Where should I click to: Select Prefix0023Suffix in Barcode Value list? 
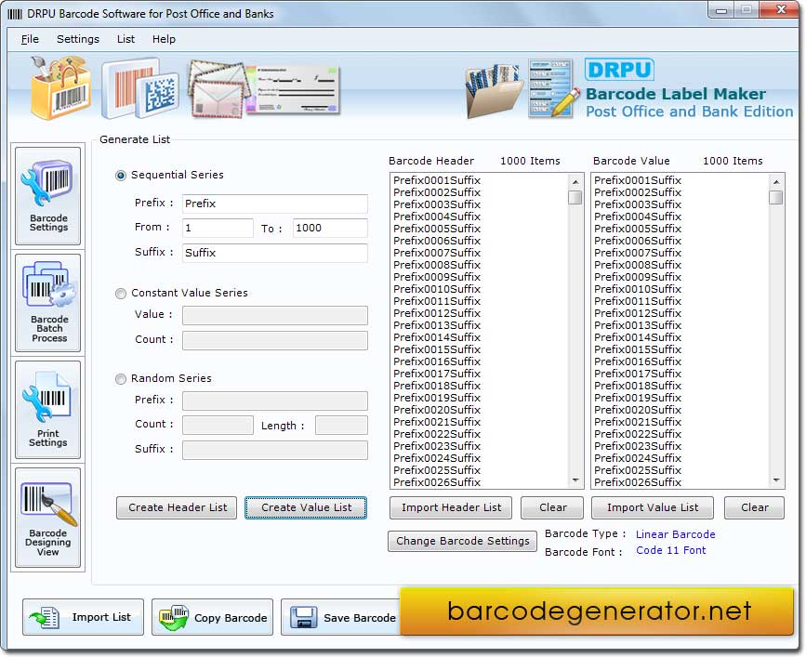638,446
